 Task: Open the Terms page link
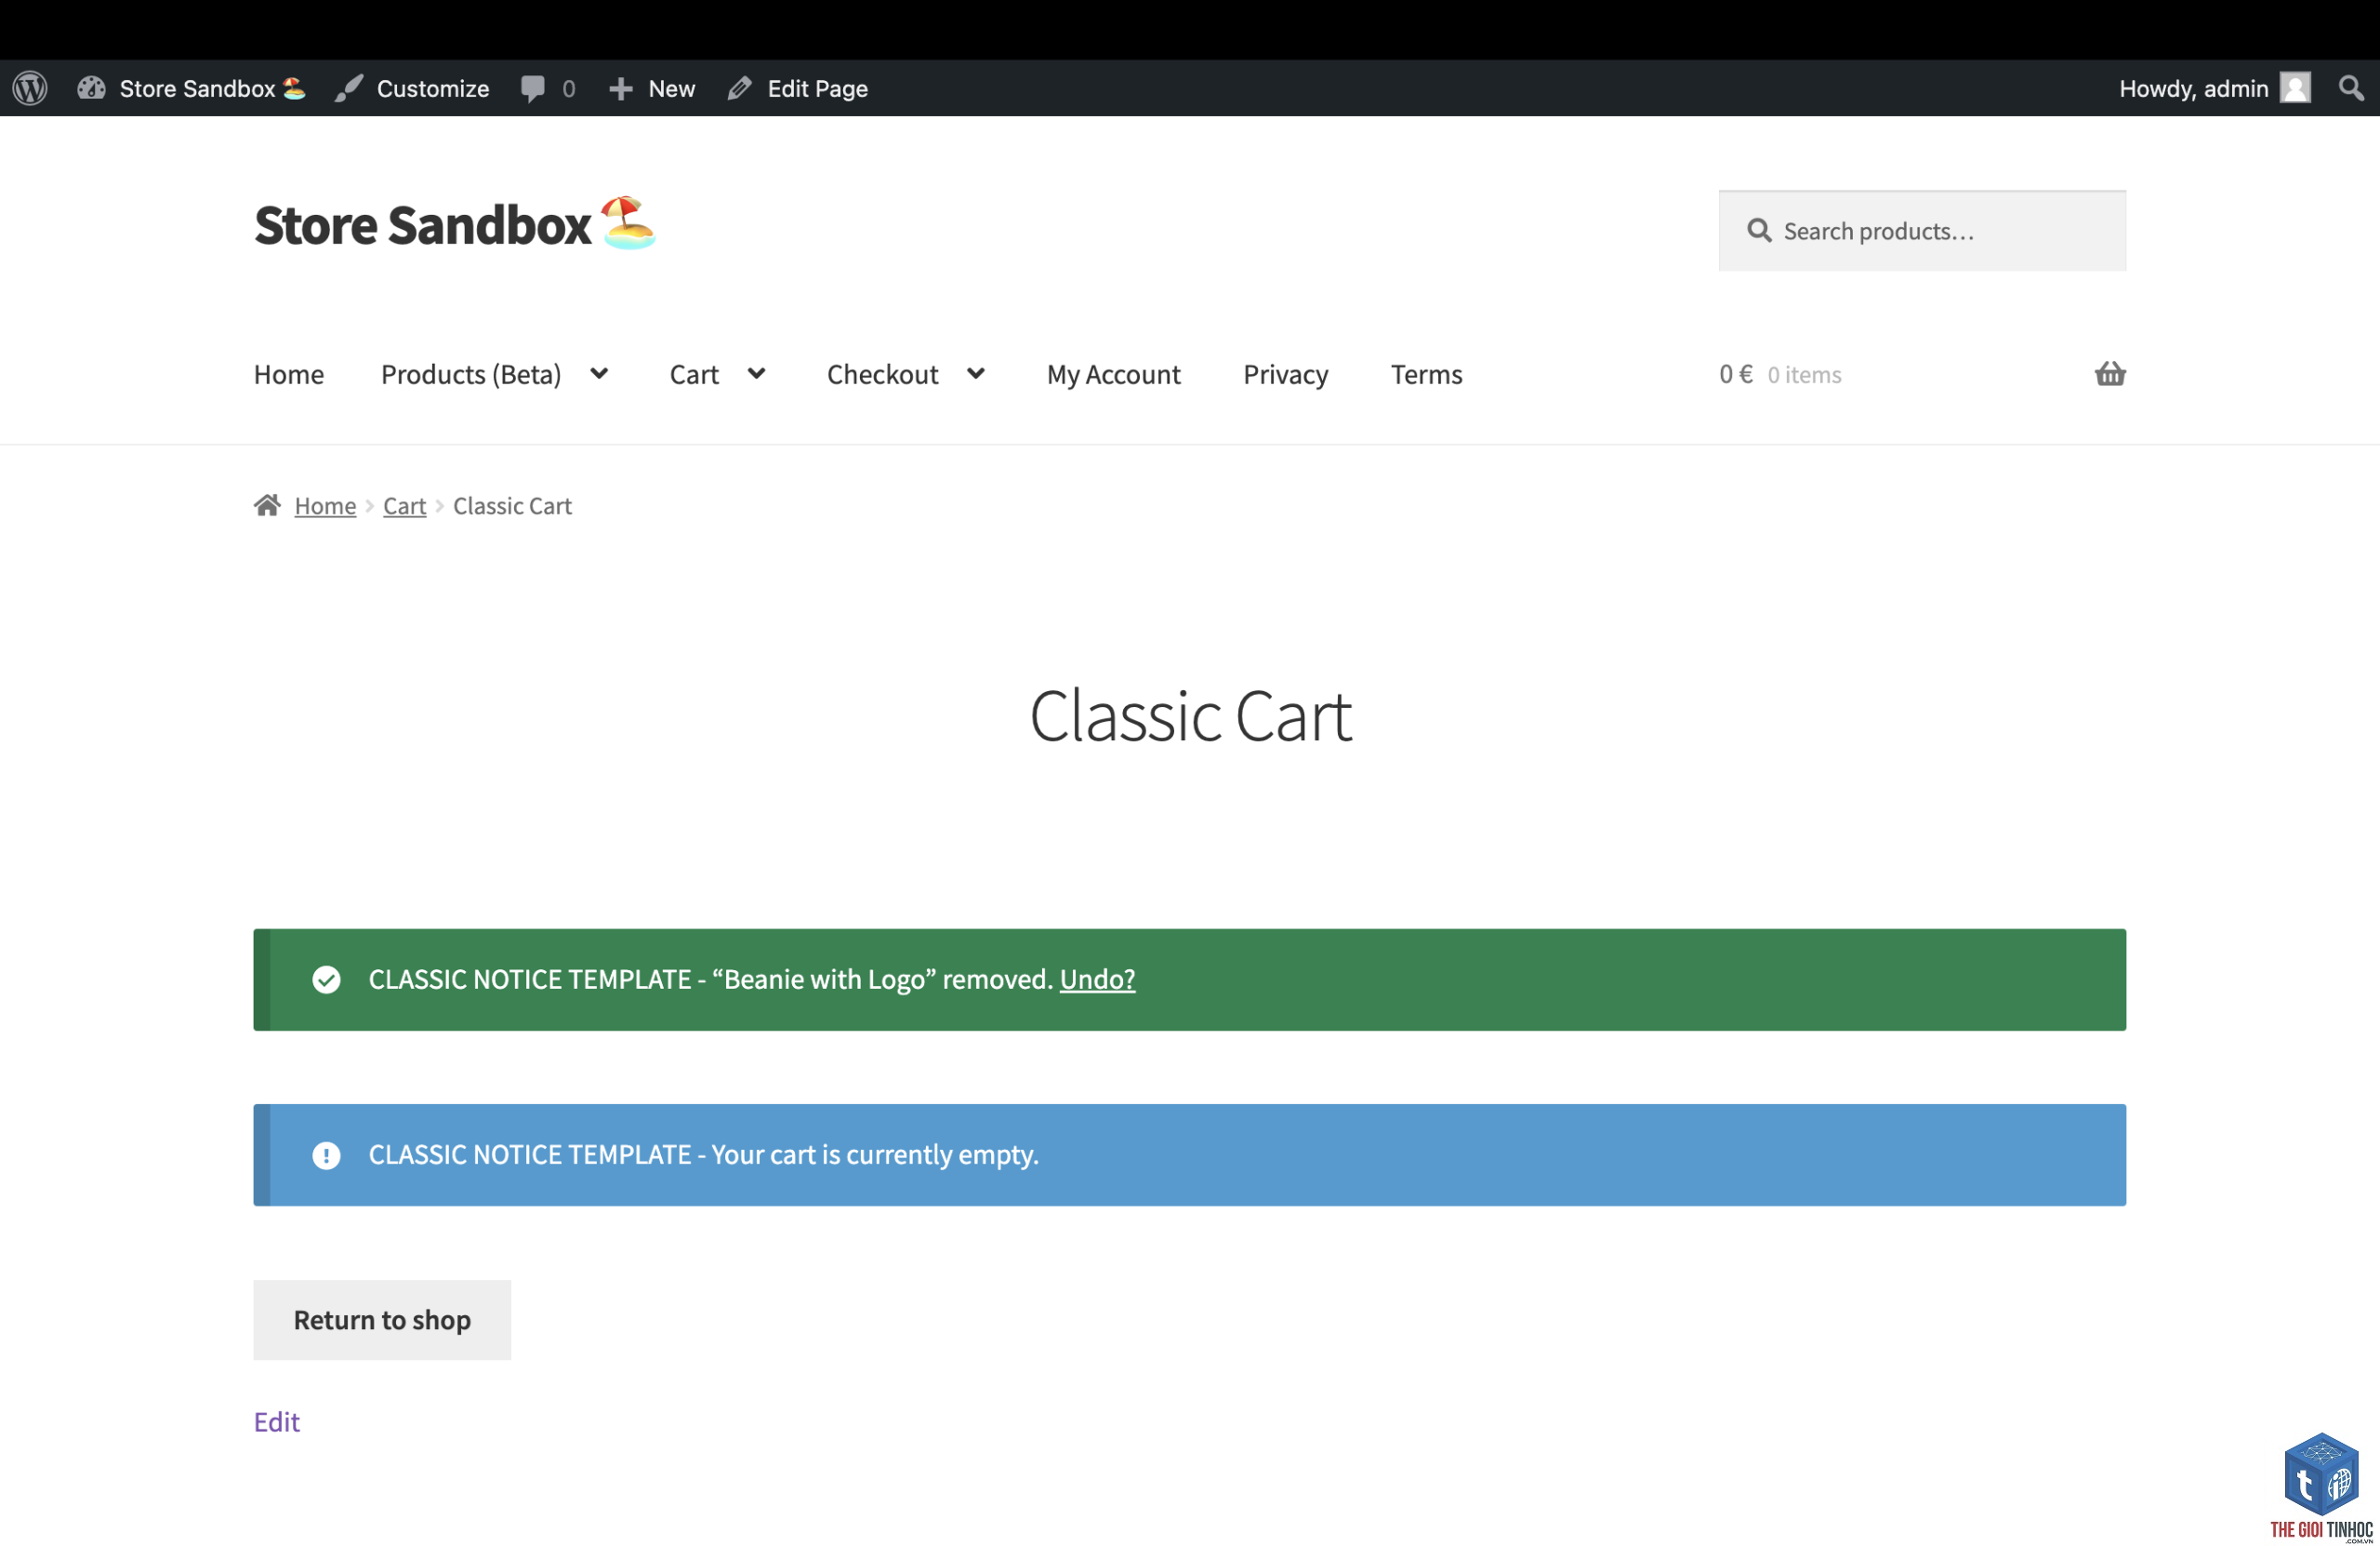click(x=1426, y=374)
